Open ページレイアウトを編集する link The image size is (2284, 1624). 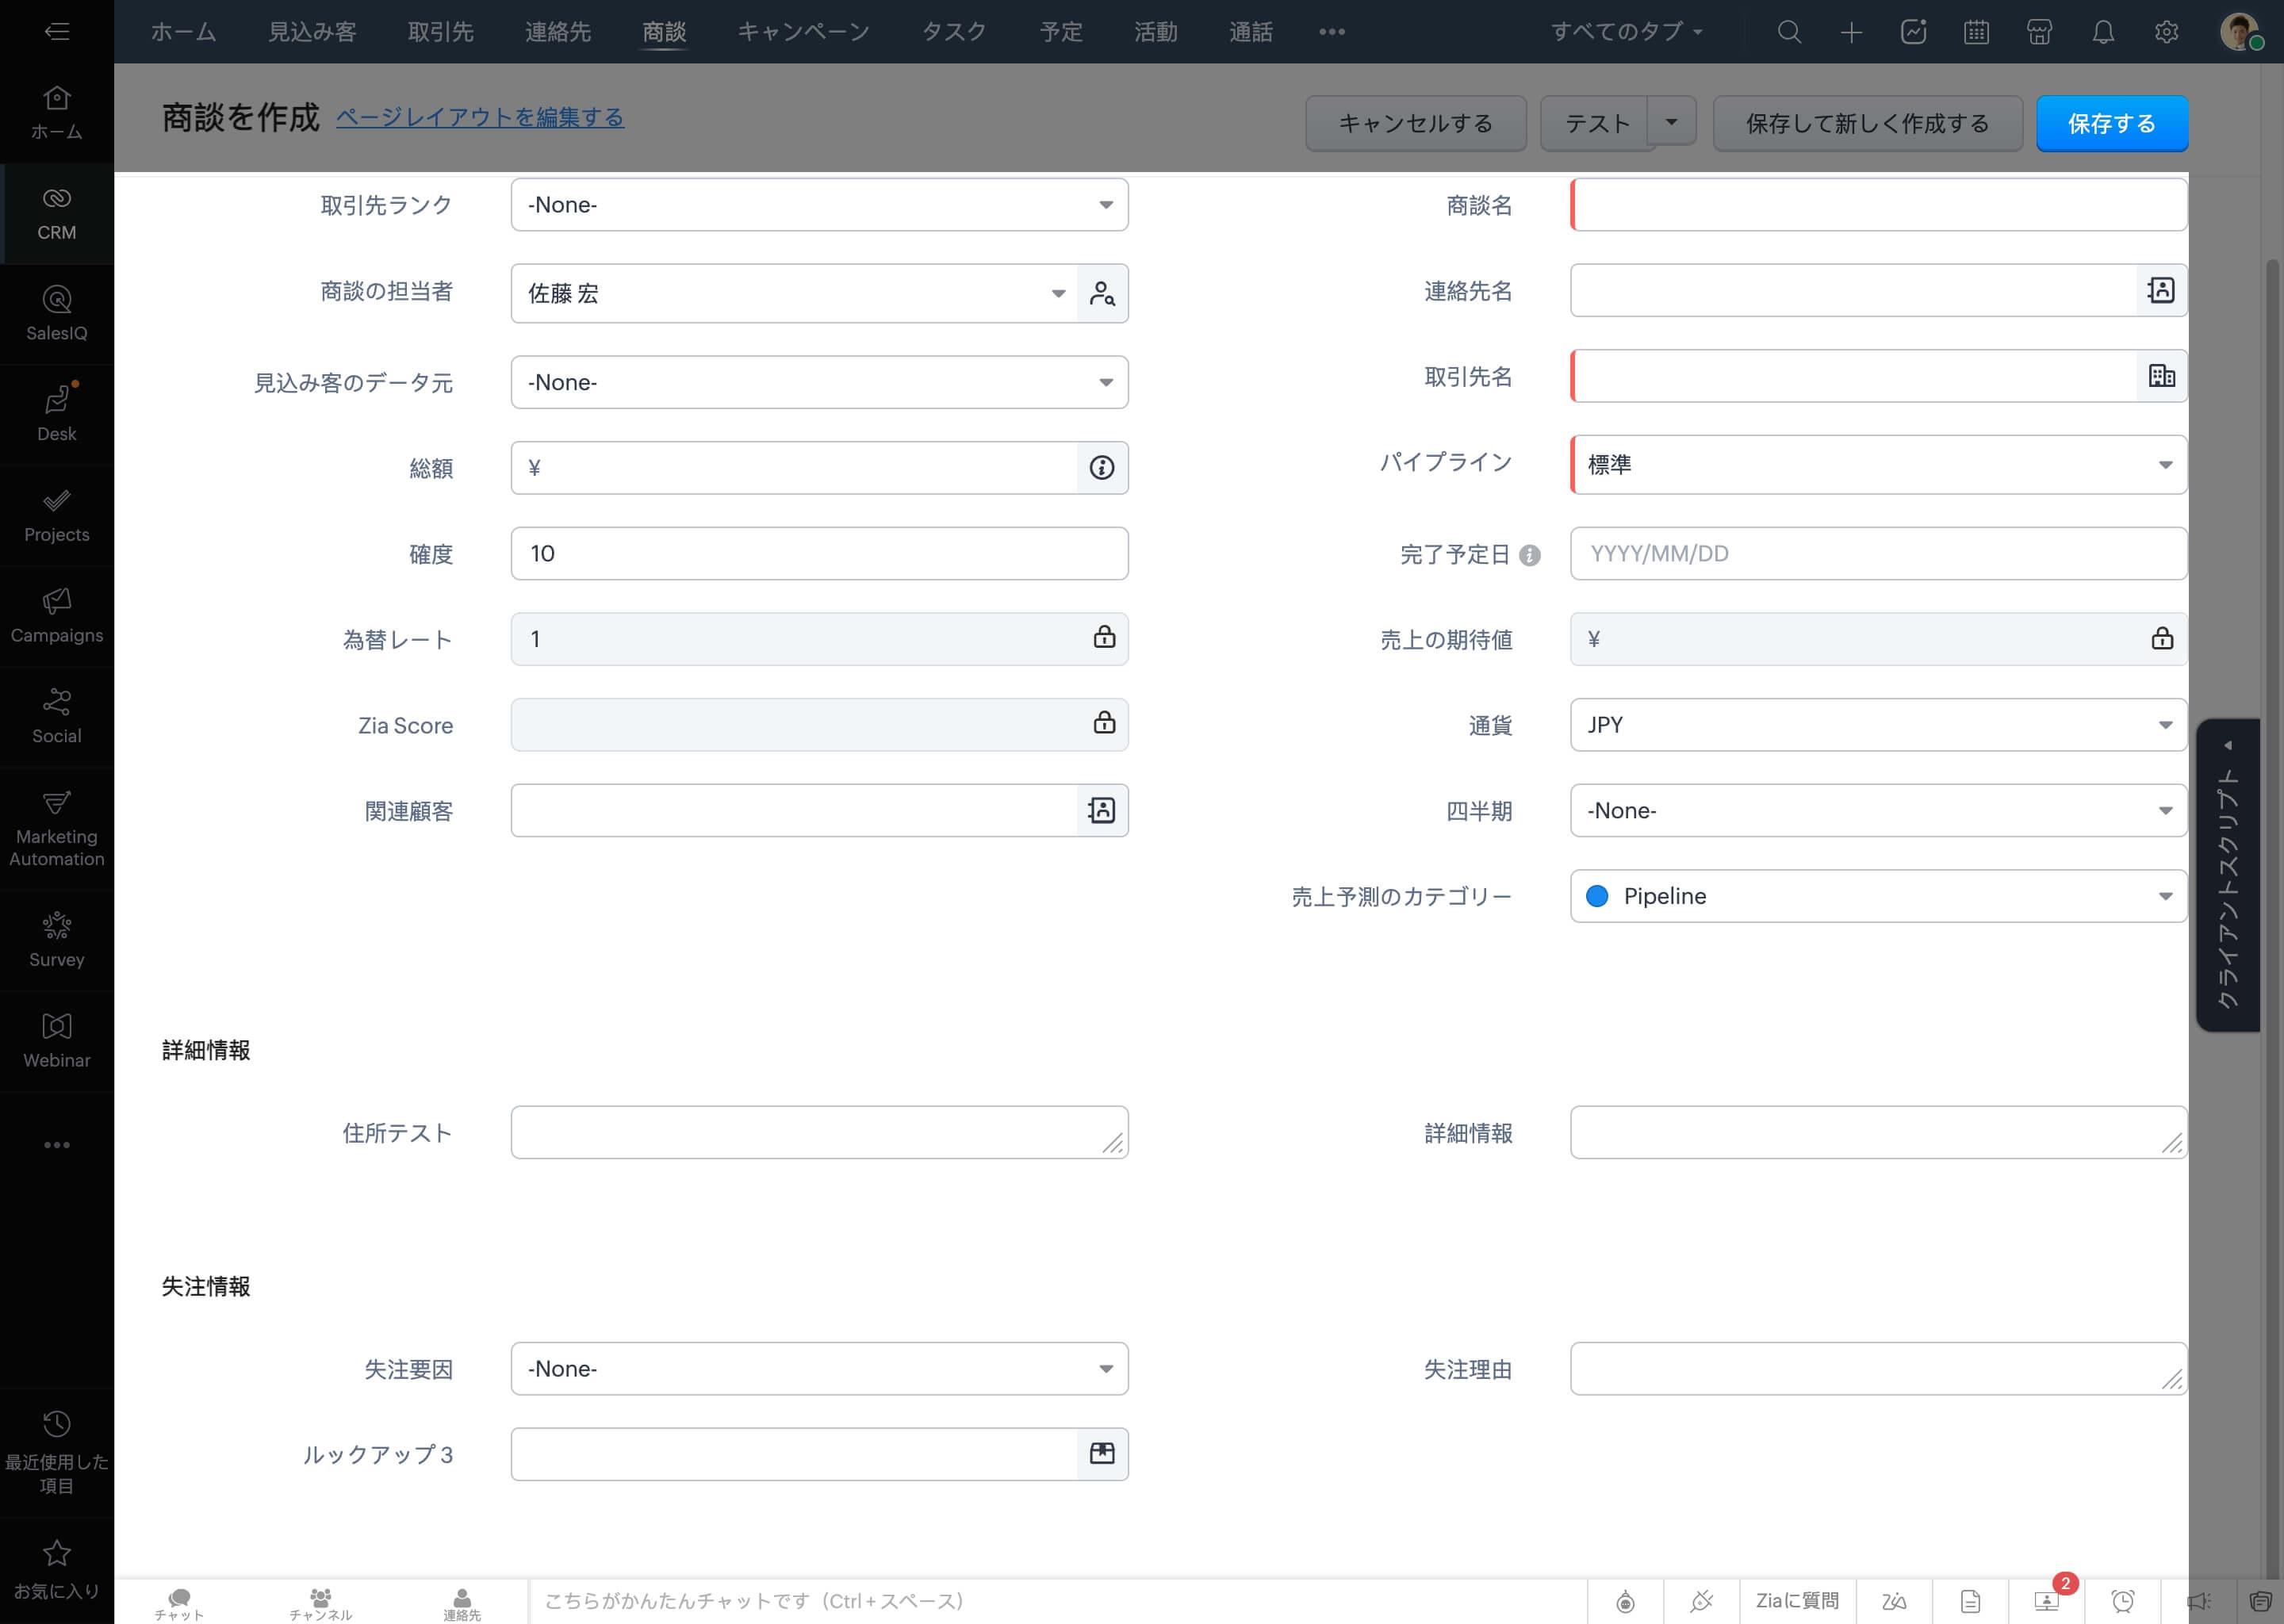pos(480,117)
